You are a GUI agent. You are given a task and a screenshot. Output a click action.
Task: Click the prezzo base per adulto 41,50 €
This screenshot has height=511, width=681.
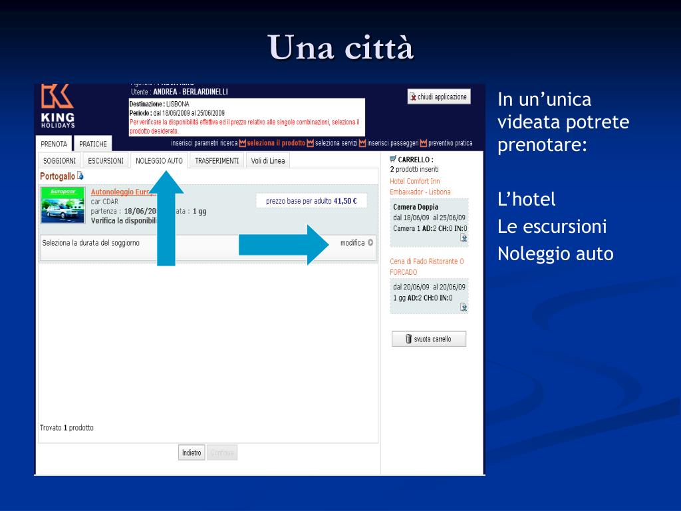pos(311,201)
